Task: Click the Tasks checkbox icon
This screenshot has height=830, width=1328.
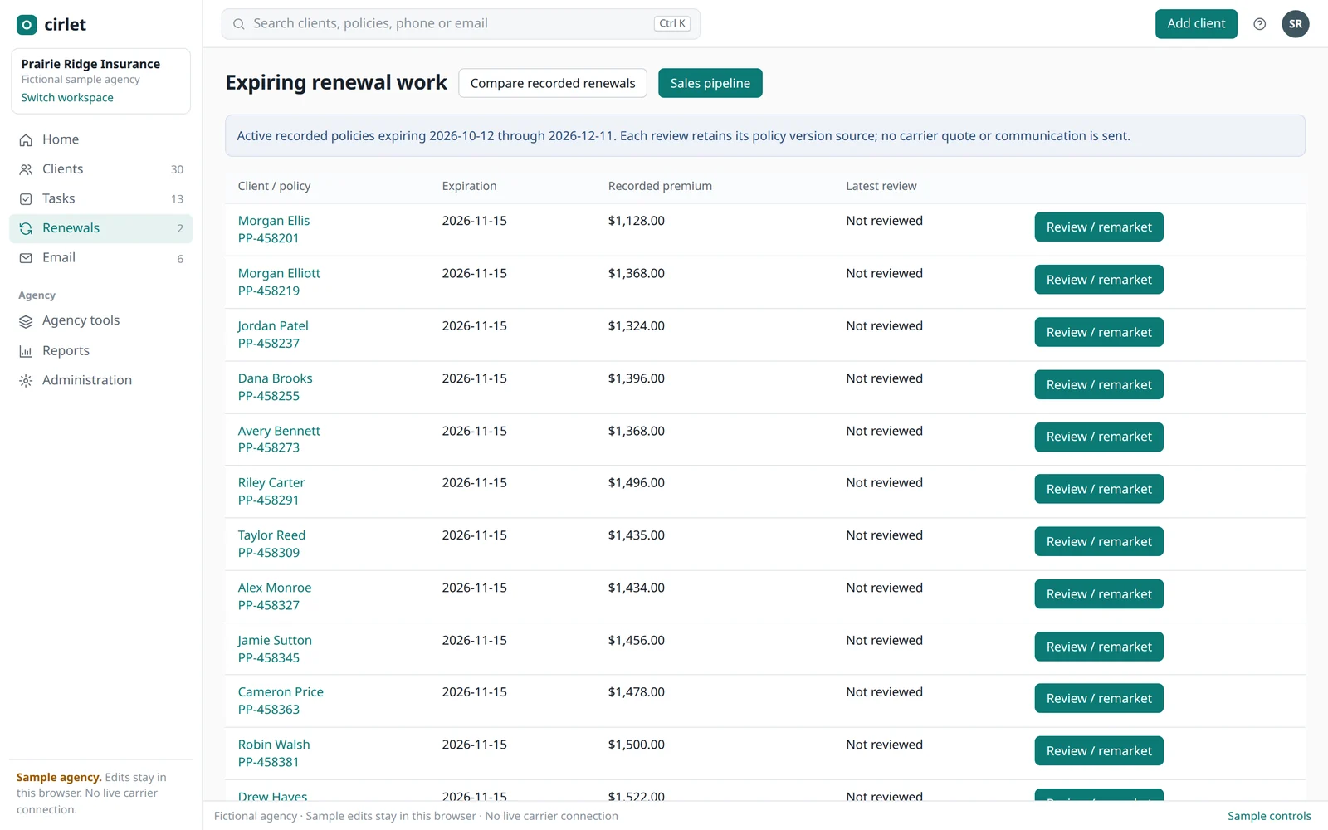Action: [x=26, y=199]
